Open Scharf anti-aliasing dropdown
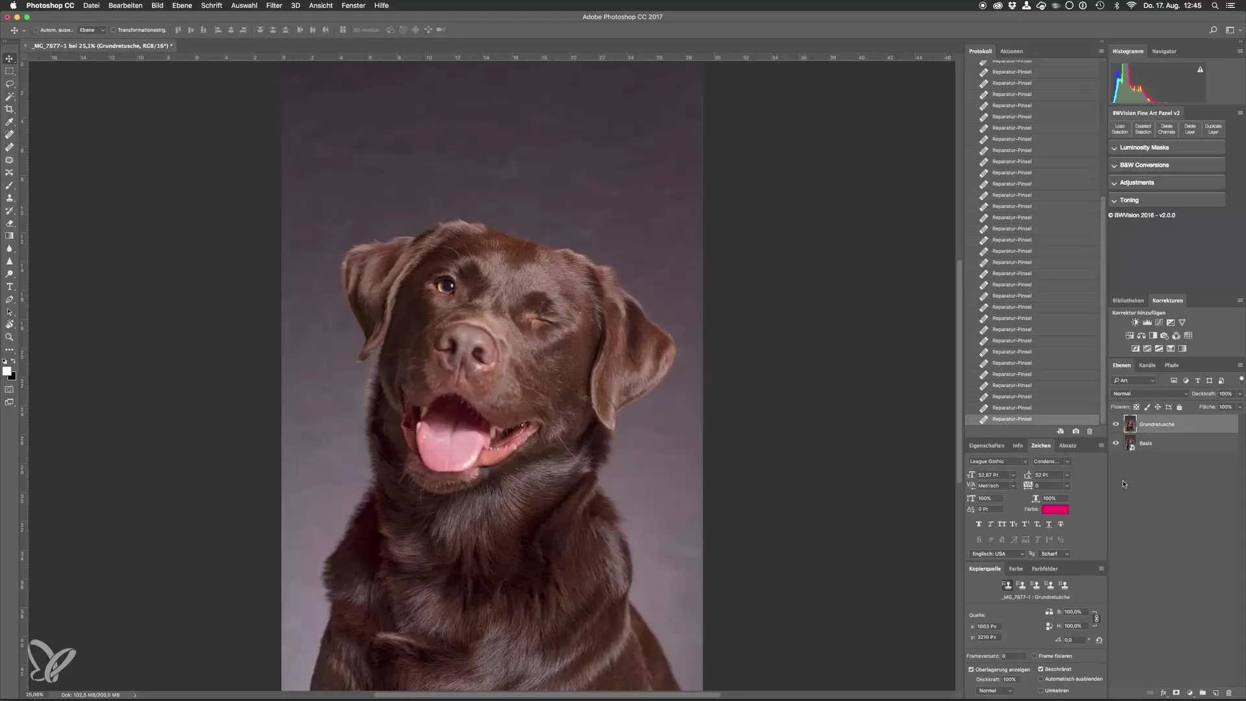 (x=1055, y=554)
